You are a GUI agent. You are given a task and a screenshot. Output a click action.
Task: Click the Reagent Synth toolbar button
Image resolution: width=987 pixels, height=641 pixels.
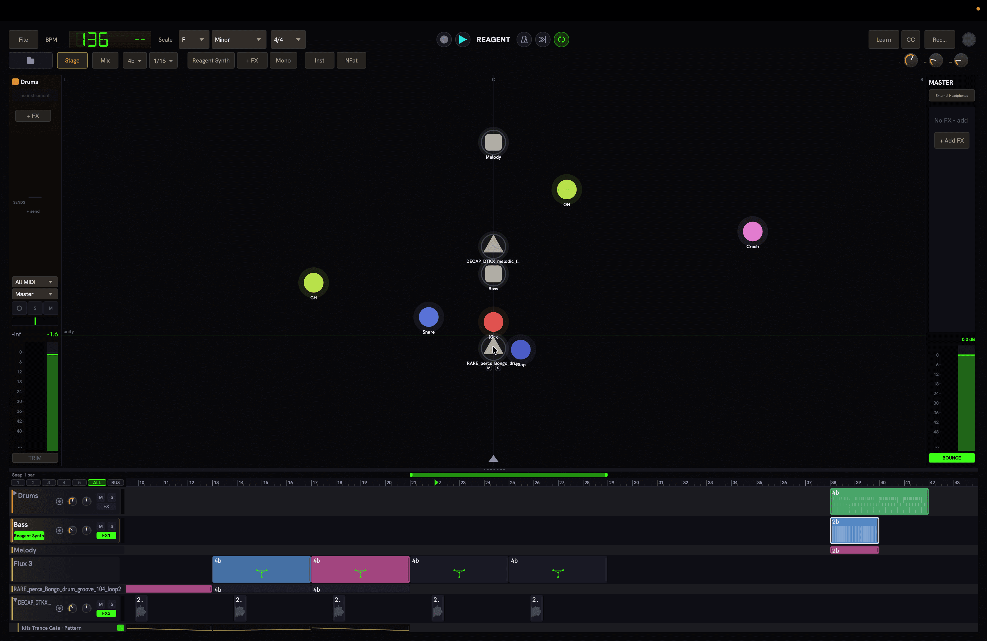coord(211,61)
